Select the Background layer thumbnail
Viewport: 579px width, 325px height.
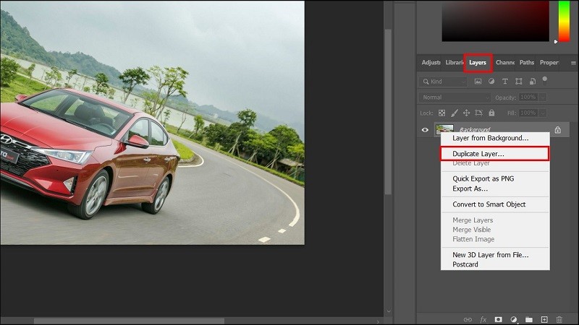pos(444,129)
